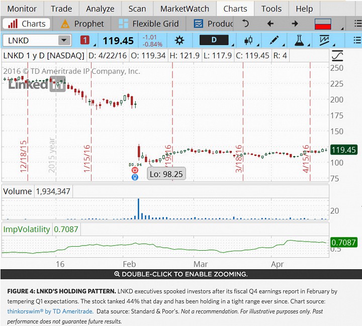The width and height of the screenshot is (362, 326).
Task: Click the O: 119.34 open value
Action: coord(148,56)
